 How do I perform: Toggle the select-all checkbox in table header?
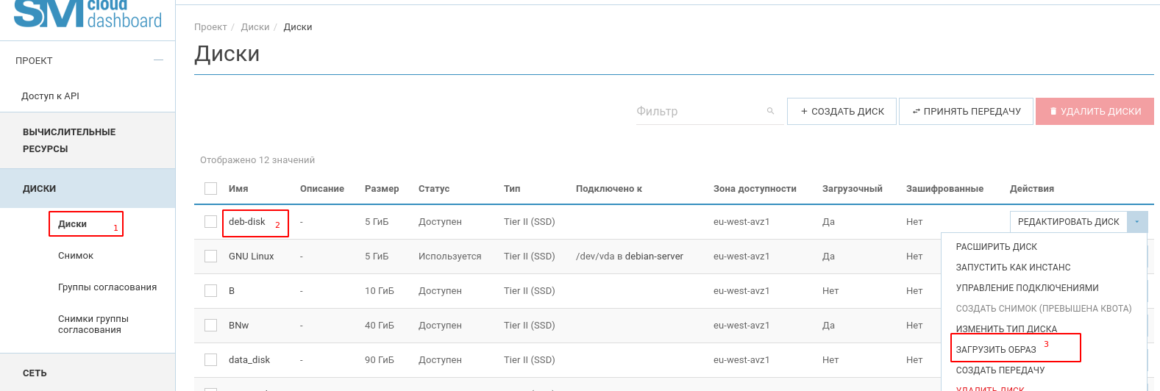coord(211,189)
